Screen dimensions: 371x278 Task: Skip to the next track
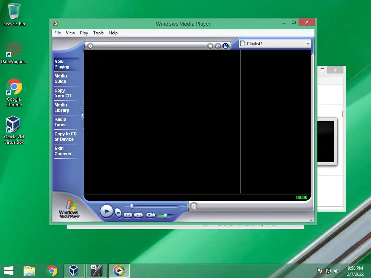click(x=138, y=215)
